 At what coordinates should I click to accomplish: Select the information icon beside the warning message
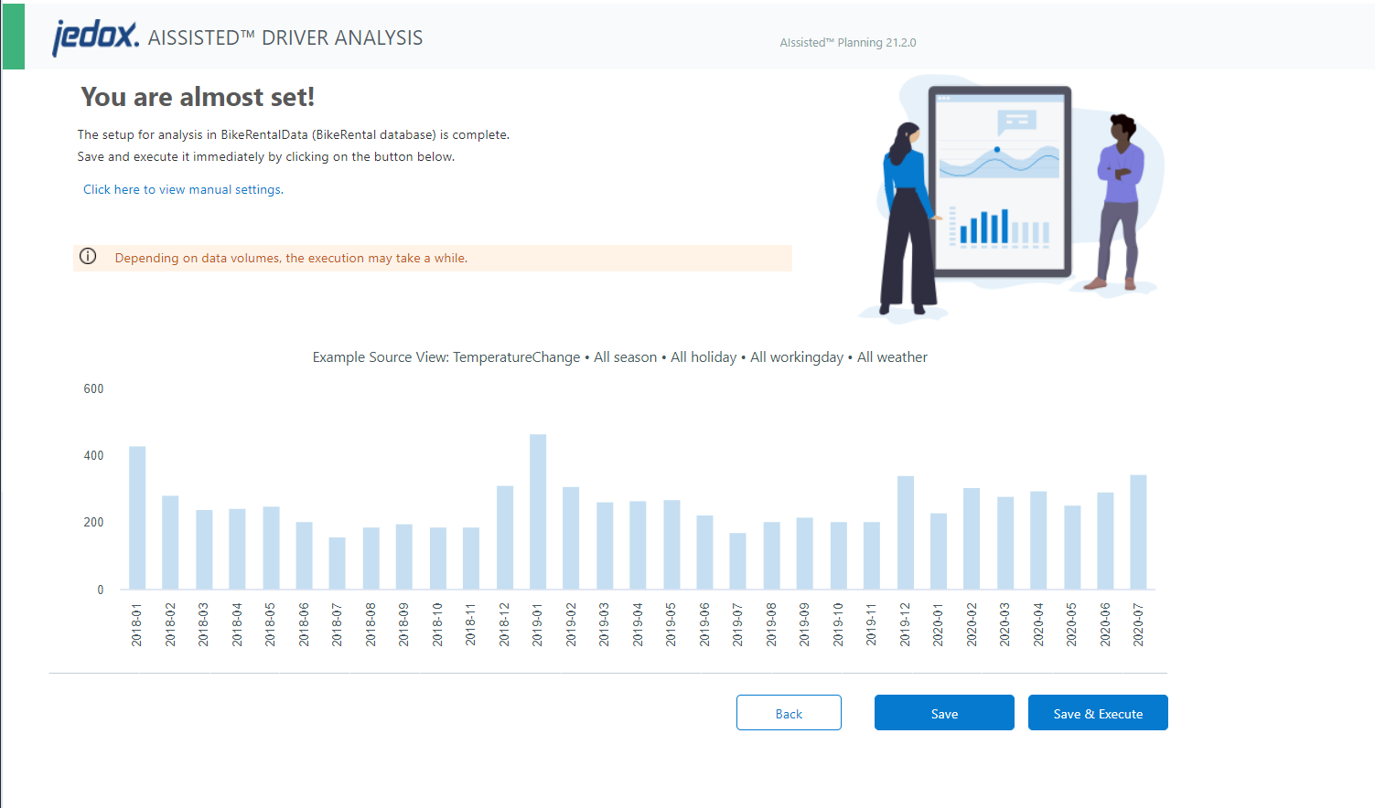pos(88,257)
